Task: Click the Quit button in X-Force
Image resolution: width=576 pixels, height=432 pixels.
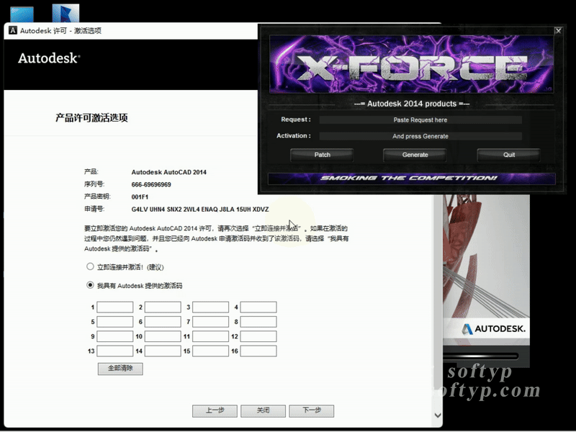Action: click(508, 155)
